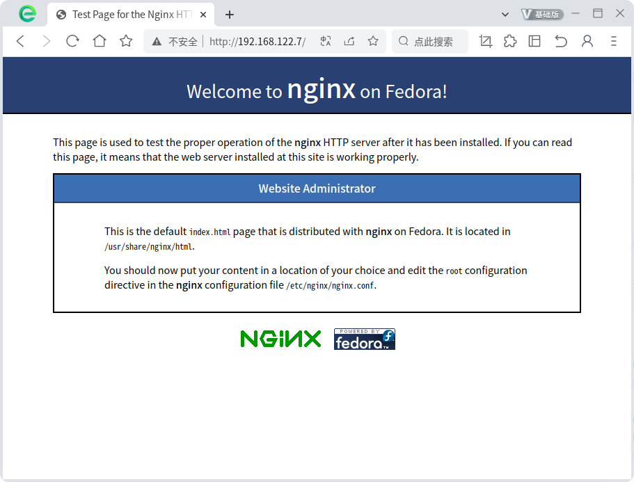Reload the nginx test page
Image resolution: width=634 pixels, height=482 pixels.
(x=72, y=42)
